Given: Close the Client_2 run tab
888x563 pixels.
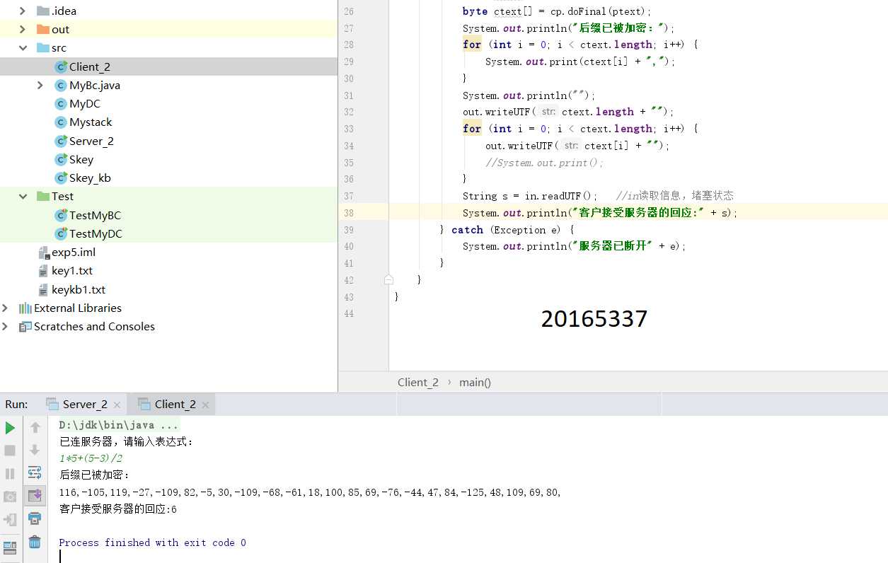Looking at the screenshot, I should (206, 405).
